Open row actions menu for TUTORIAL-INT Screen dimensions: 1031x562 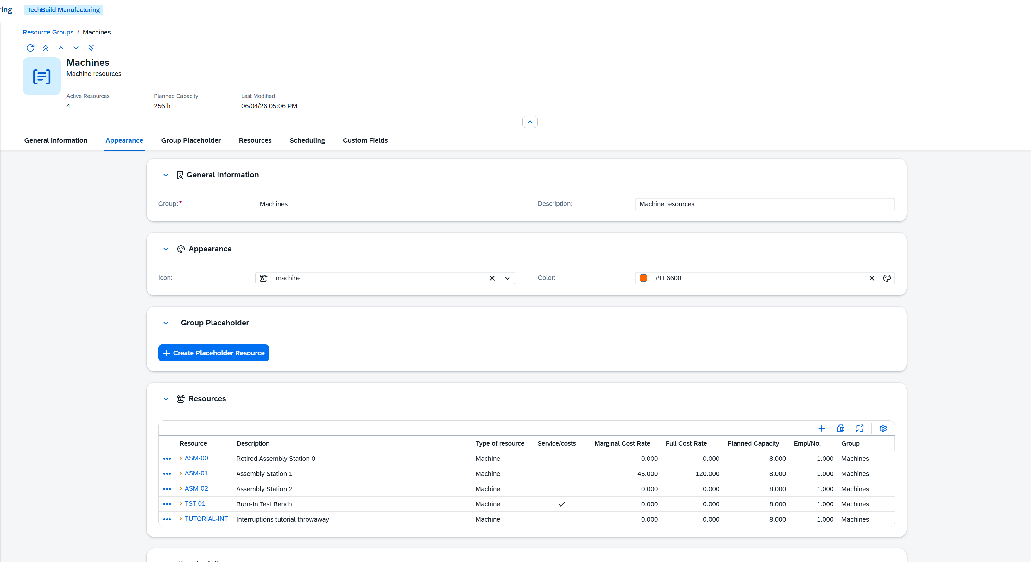(x=167, y=520)
